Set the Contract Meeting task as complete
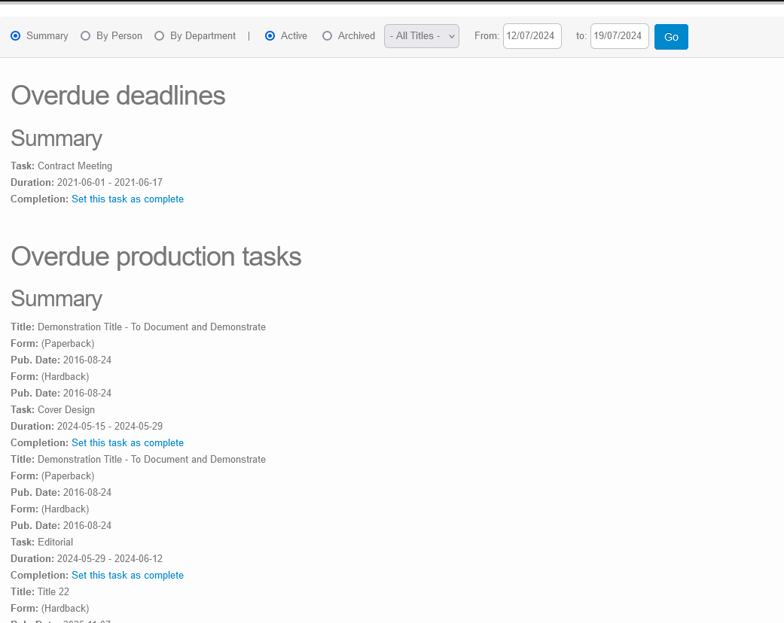The width and height of the screenshot is (784, 623). (127, 199)
